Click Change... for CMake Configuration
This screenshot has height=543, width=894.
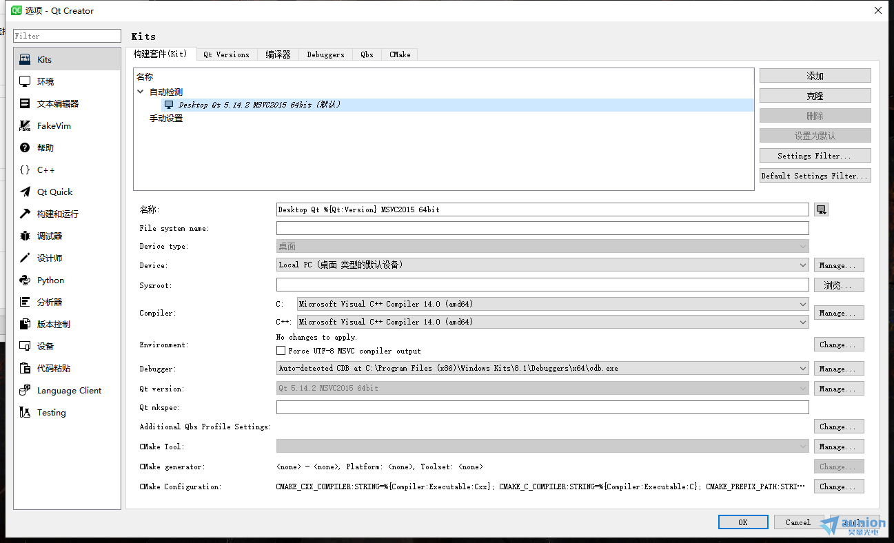(x=839, y=486)
